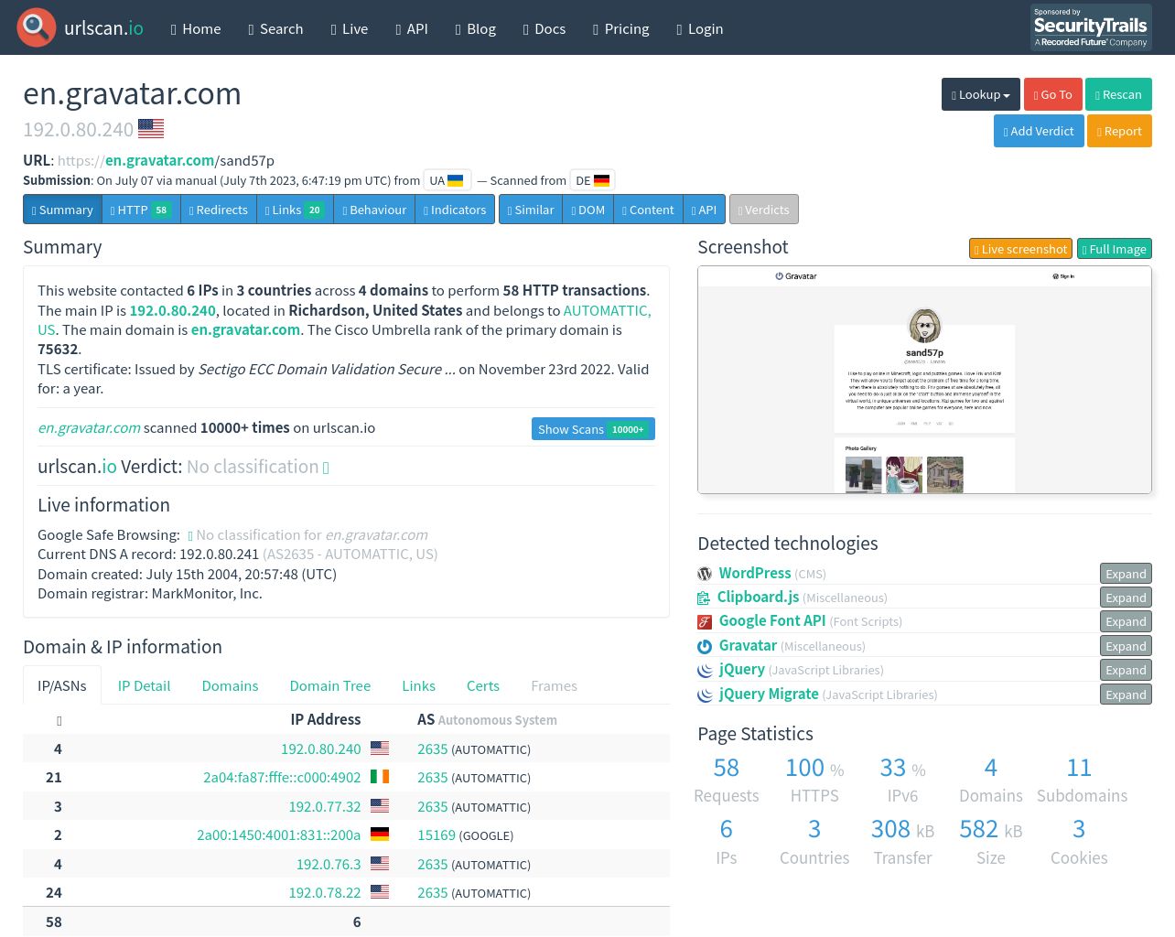Screen dimensions: 1175x937
Task: Switch to the Behaviour tab
Action: click(x=374, y=210)
